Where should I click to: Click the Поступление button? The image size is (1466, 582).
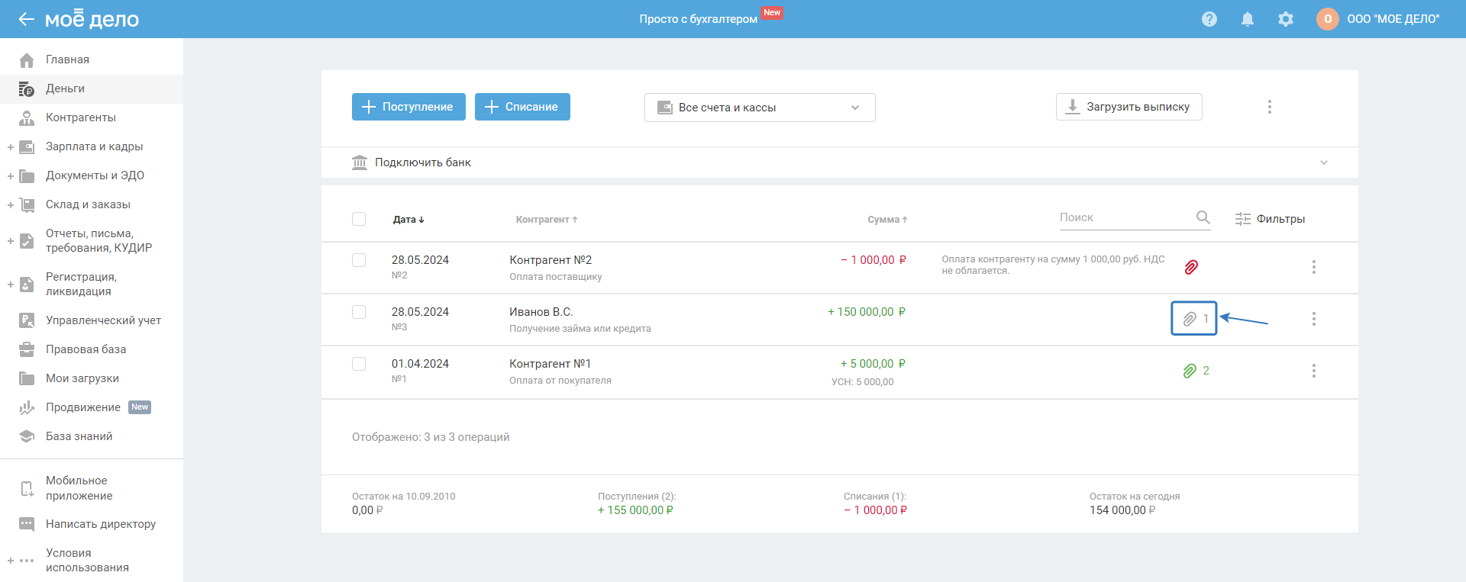coord(408,107)
